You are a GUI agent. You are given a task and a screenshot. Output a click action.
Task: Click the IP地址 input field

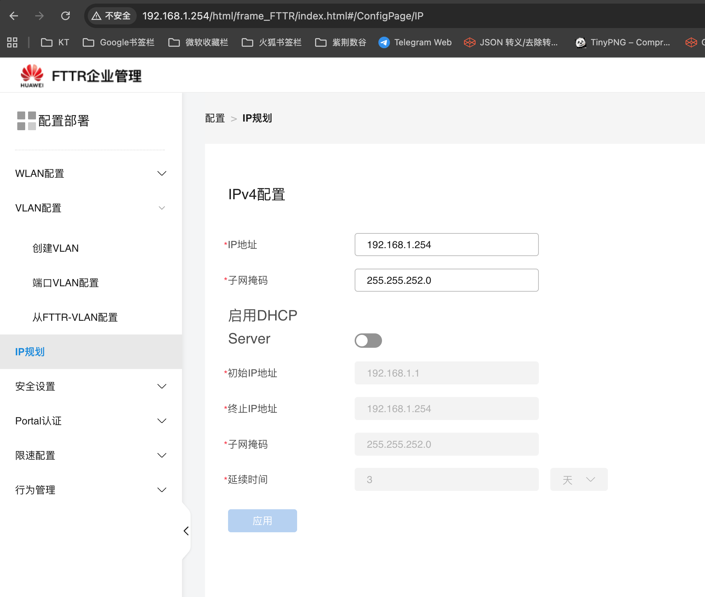[x=446, y=245]
